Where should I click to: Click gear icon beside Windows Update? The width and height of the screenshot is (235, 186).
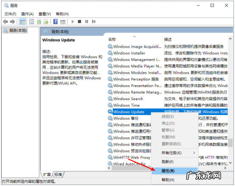coord(110,112)
